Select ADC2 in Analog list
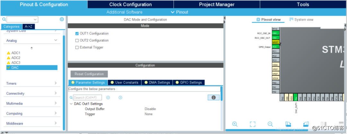Viewport: 347px width, 134px height. (16, 58)
